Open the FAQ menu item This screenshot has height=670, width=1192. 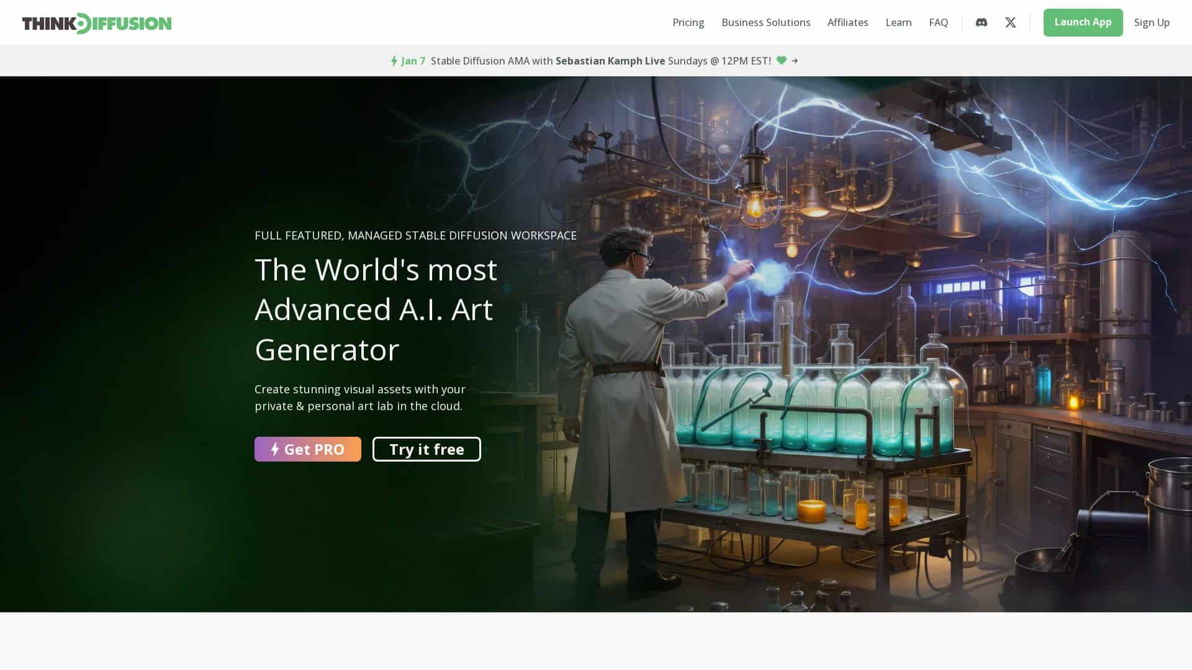pos(938,22)
